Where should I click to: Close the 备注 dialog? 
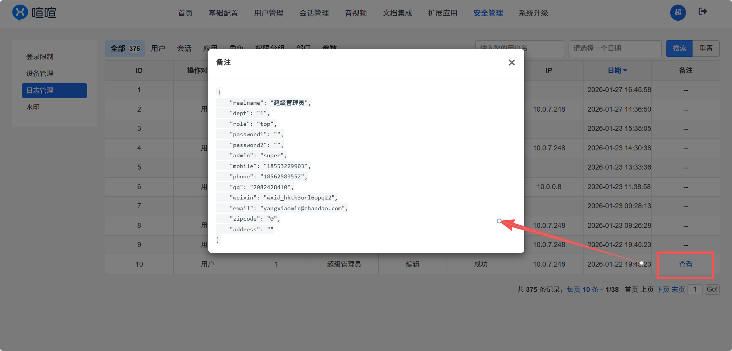pyautogui.click(x=511, y=63)
